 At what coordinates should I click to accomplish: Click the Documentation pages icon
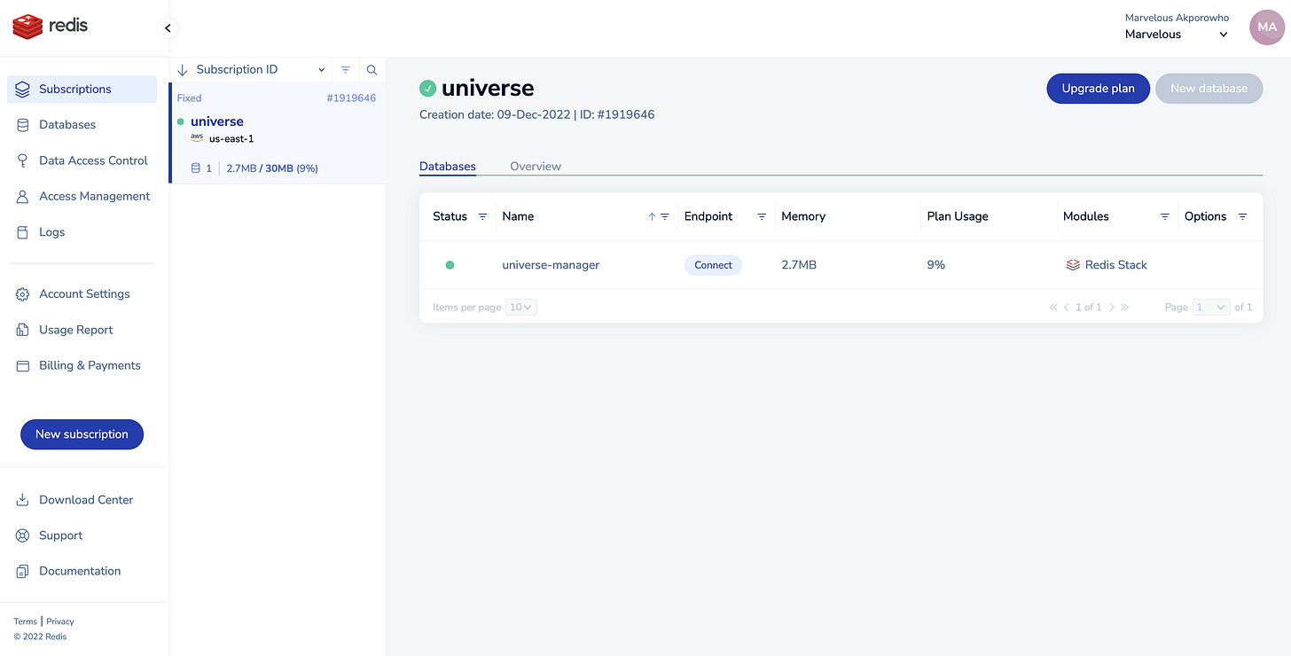[23, 571]
